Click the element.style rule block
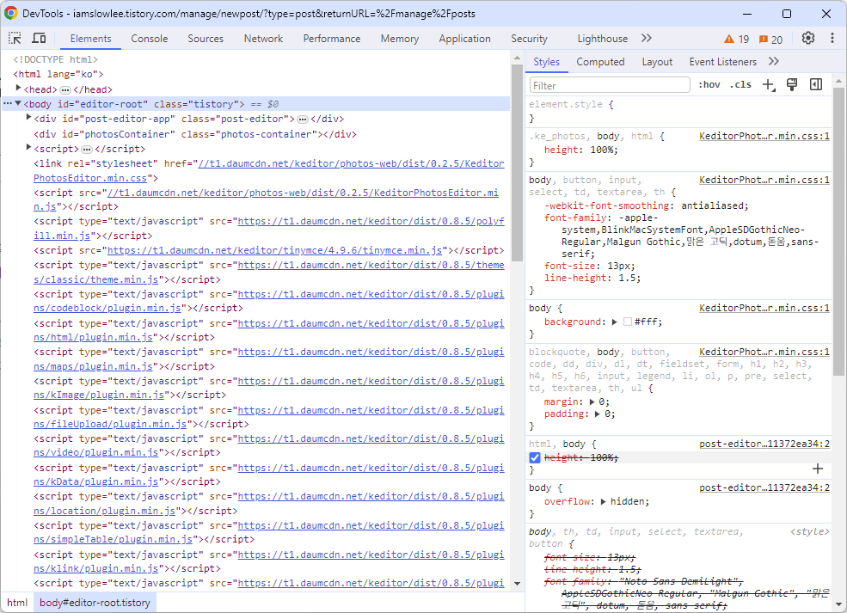The height and width of the screenshot is (613, 847). click(x=678, y=111)
